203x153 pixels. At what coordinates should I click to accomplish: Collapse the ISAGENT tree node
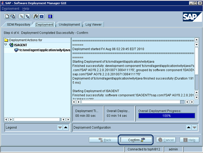coord(5,44)
